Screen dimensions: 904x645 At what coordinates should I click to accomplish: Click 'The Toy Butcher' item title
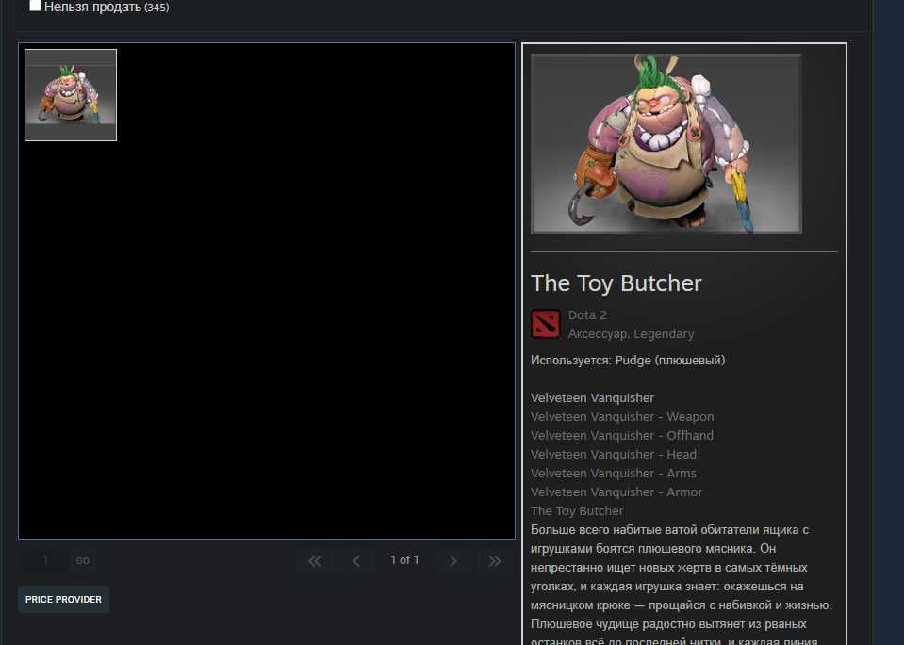(616, 282)
